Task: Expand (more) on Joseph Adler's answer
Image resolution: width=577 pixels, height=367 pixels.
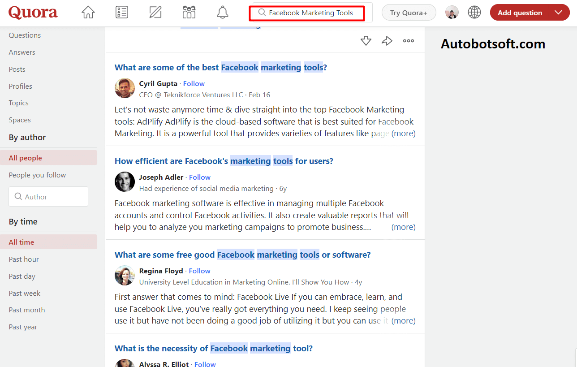Action: 404,227
